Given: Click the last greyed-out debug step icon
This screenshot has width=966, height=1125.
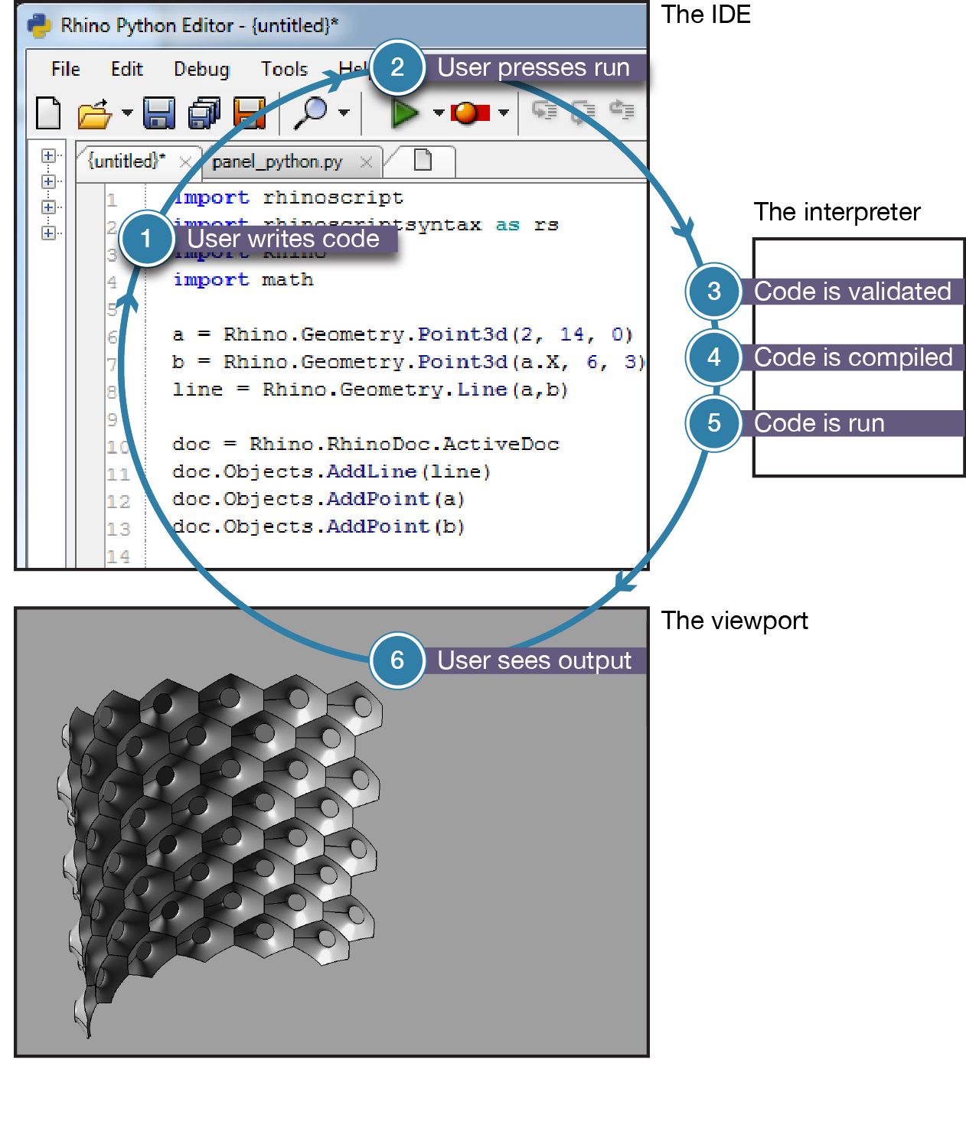Looking at the screenshot, I should coord(622,110).
